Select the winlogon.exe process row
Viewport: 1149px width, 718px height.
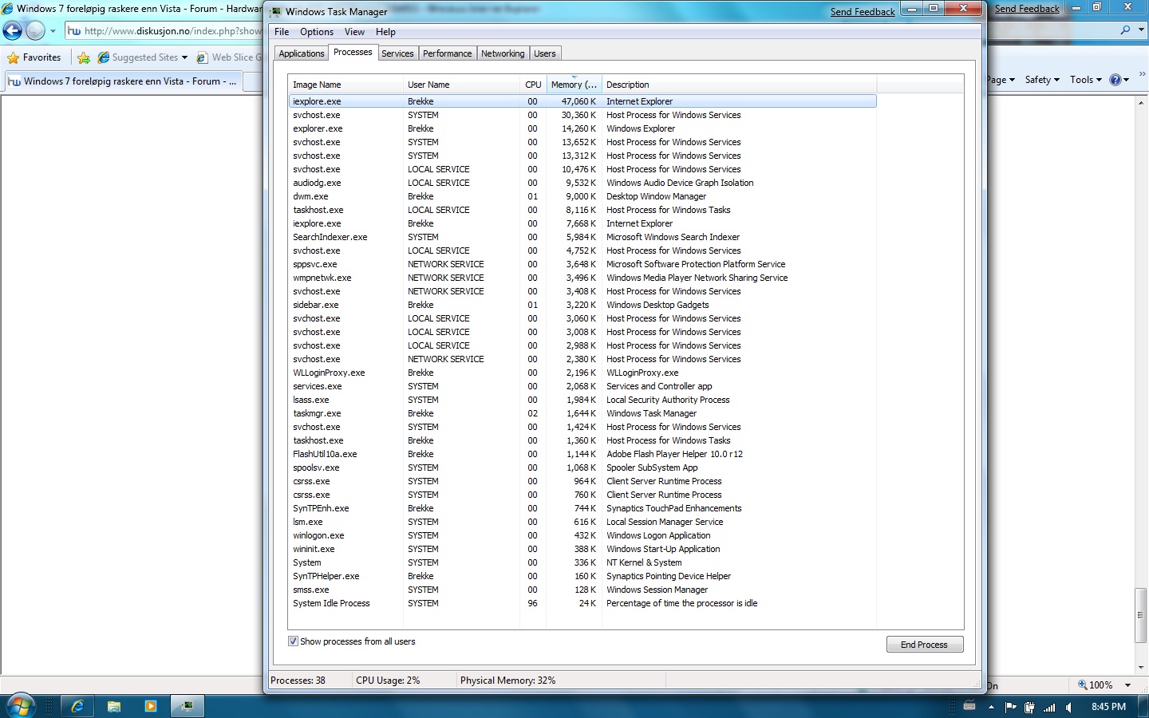(x=582, y=535)
